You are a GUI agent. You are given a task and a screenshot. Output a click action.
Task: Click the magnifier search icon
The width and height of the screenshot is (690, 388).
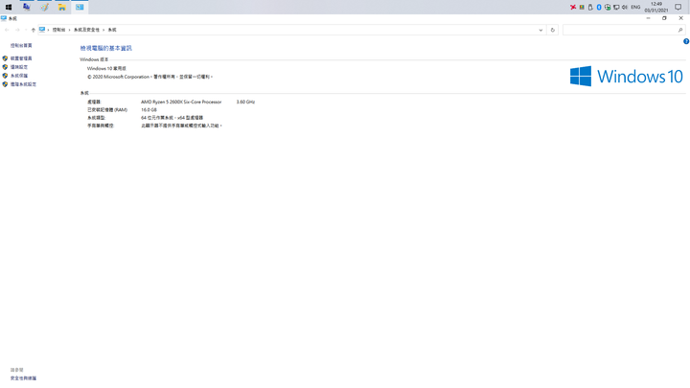pyautogui.click(x=680, y=30)
